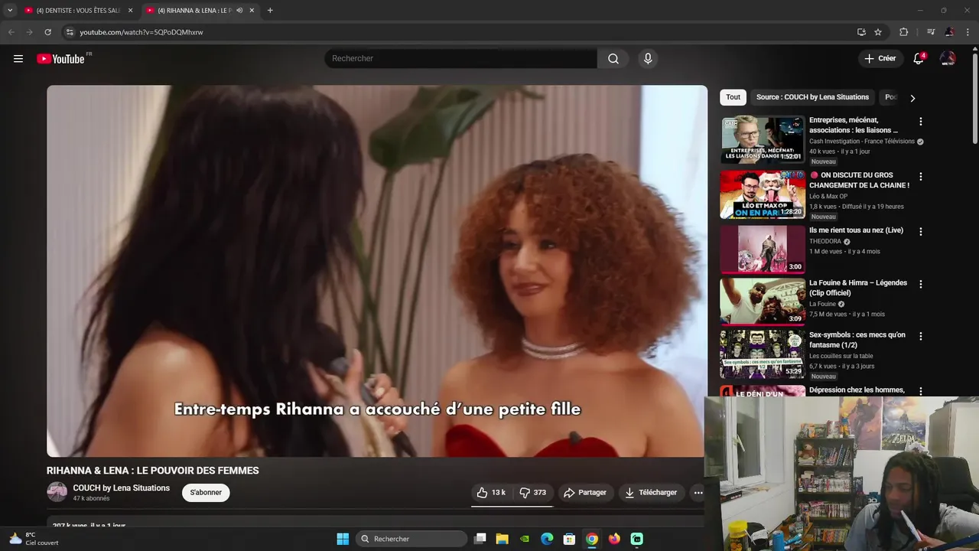The image size is (979, 551).
Task: Open a new tab with the plus icon
Action: pos(270,11)
